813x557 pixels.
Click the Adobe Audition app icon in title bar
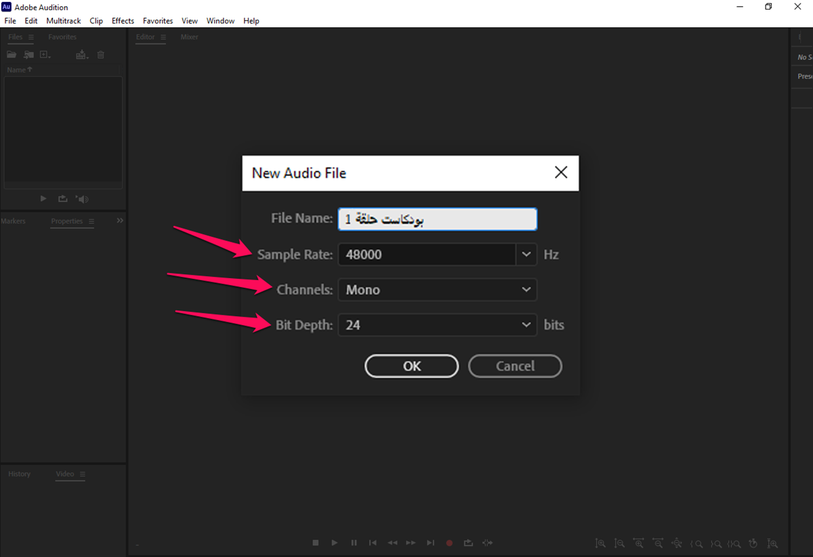click(x=7, y=7)
